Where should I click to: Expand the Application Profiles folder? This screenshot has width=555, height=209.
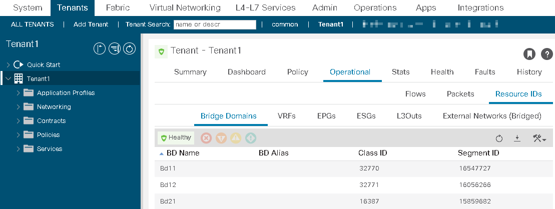pos(19,93)
